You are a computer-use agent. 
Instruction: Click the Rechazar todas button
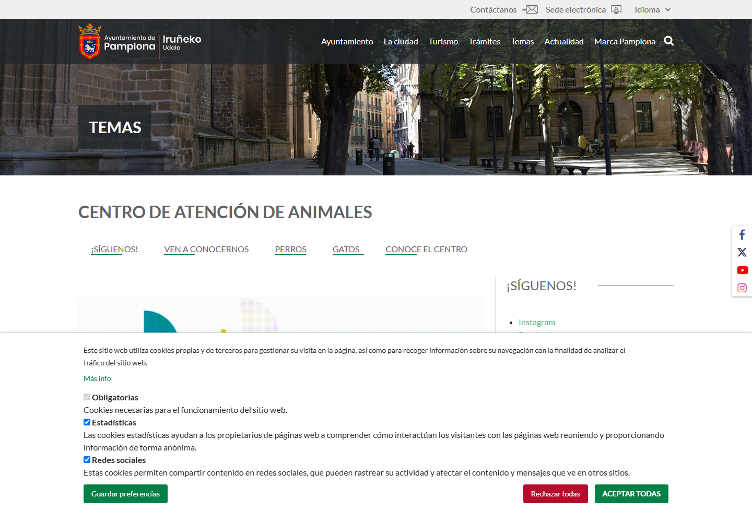pyautogui.click(x=556, y=494)
